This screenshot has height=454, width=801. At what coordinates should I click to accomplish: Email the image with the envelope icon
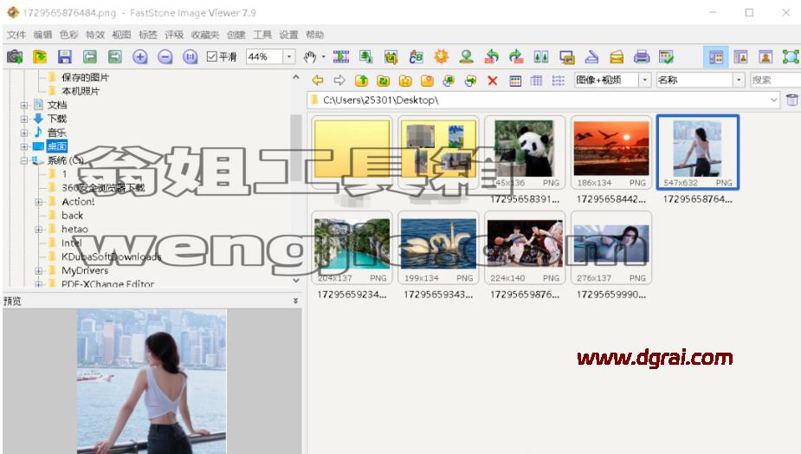(617, 56)
